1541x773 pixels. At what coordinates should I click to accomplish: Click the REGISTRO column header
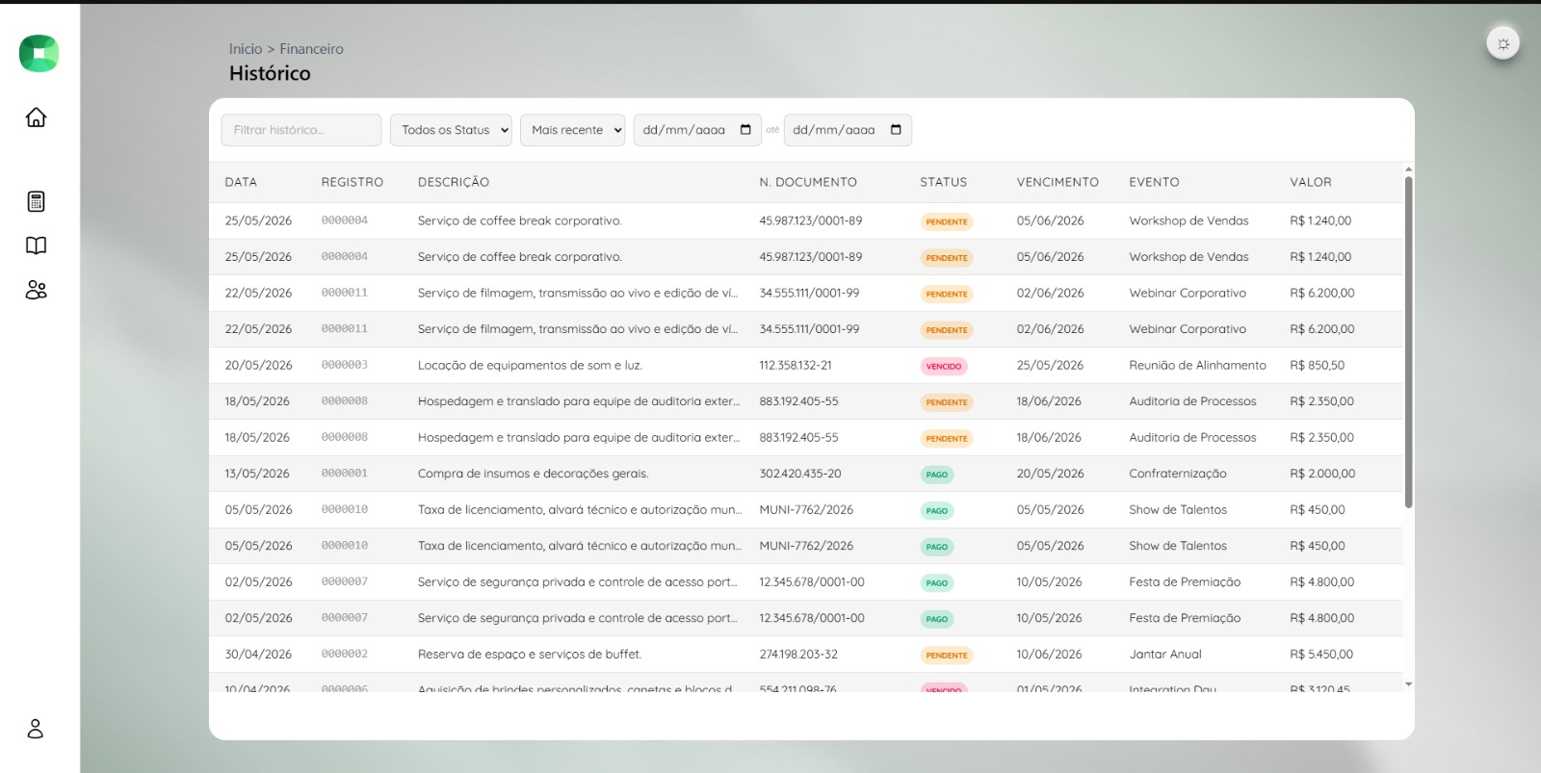click(x=352, y=182)
